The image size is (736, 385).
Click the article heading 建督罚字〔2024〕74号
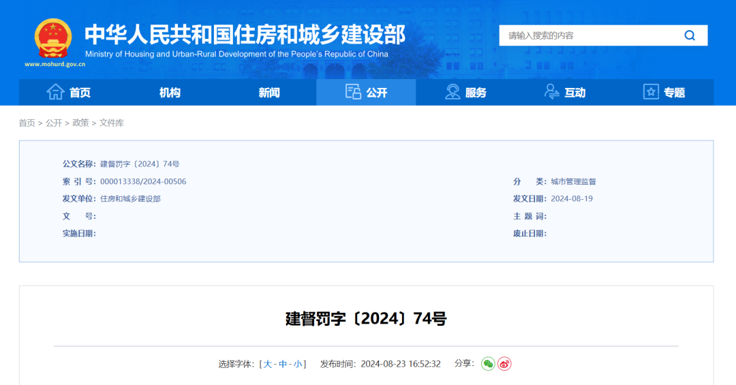click(x=366, y=318)
